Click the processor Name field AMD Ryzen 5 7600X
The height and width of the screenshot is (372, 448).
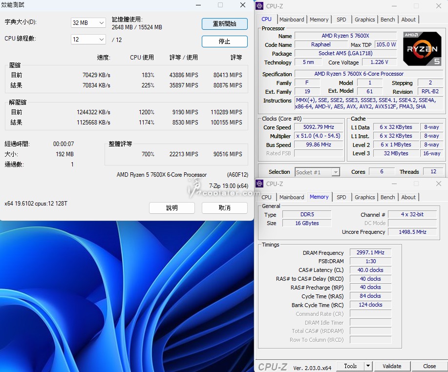345,36
